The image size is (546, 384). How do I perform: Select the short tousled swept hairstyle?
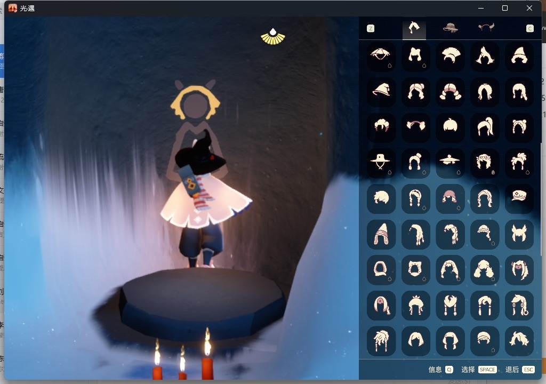[381, 198]
